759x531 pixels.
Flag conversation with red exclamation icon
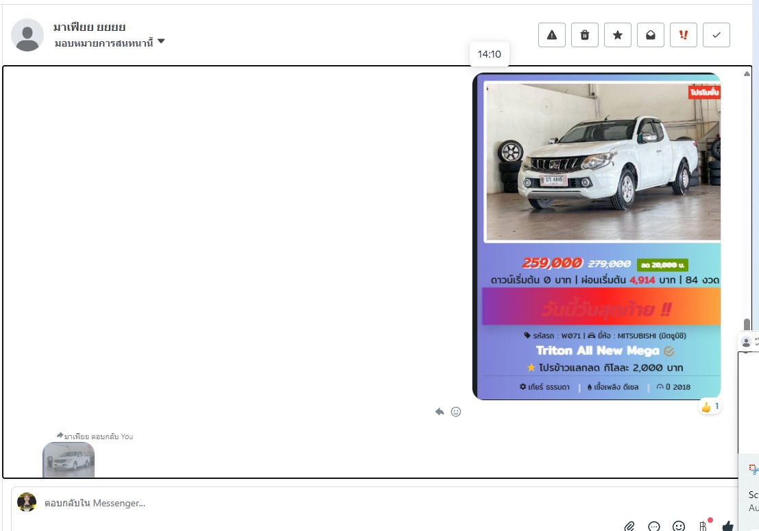coord(684,35)
